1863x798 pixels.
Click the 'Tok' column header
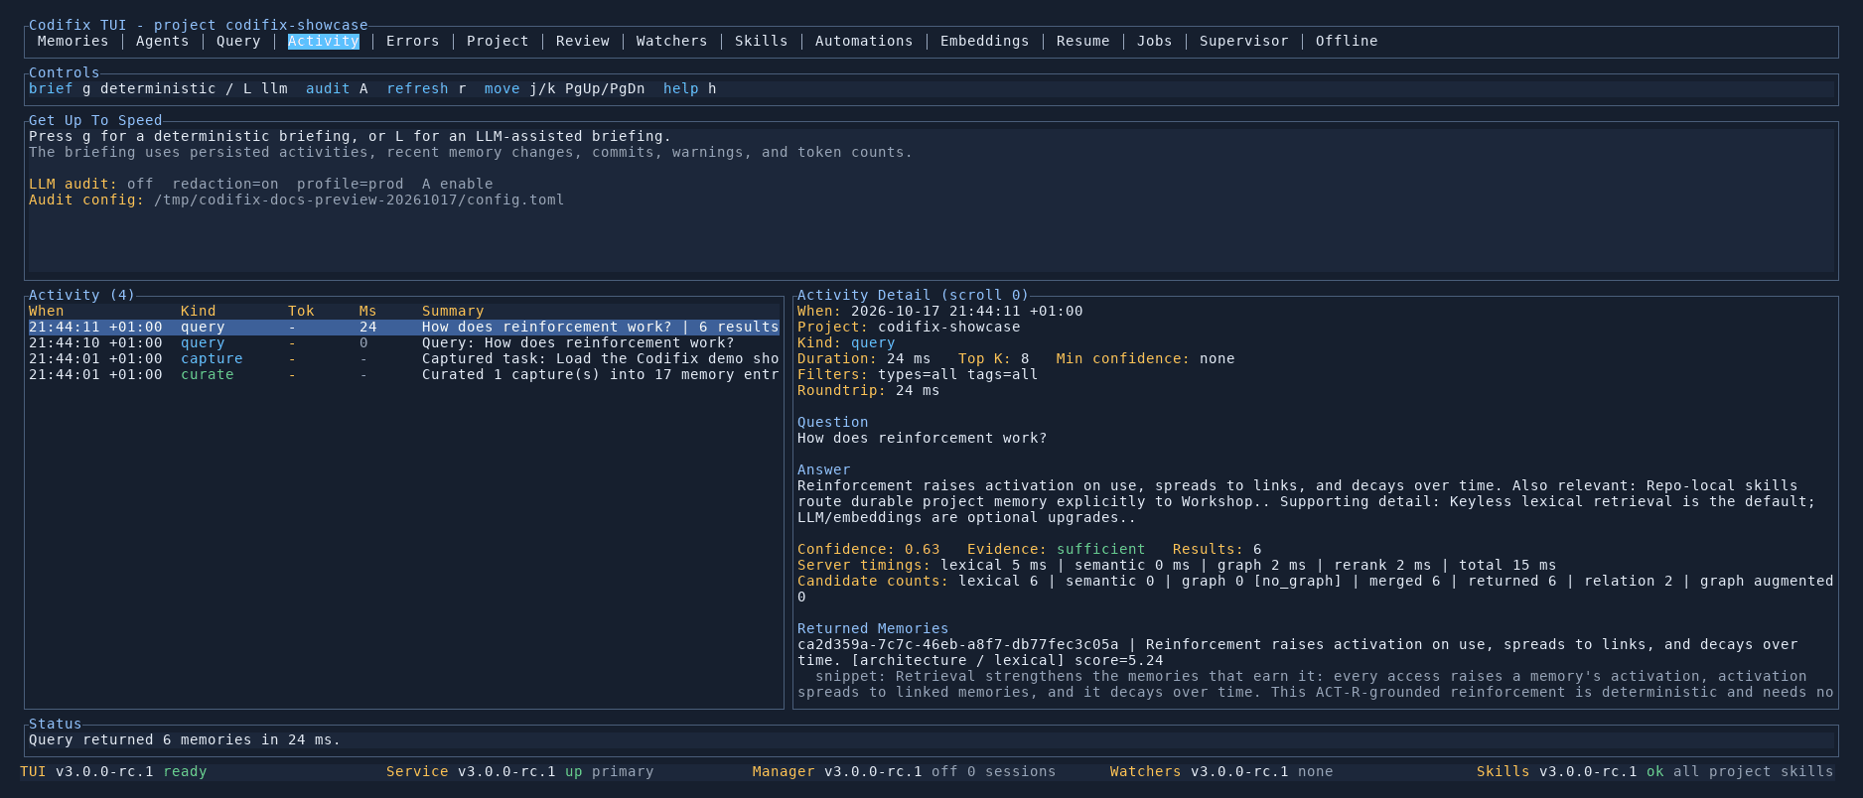point(301,311)
